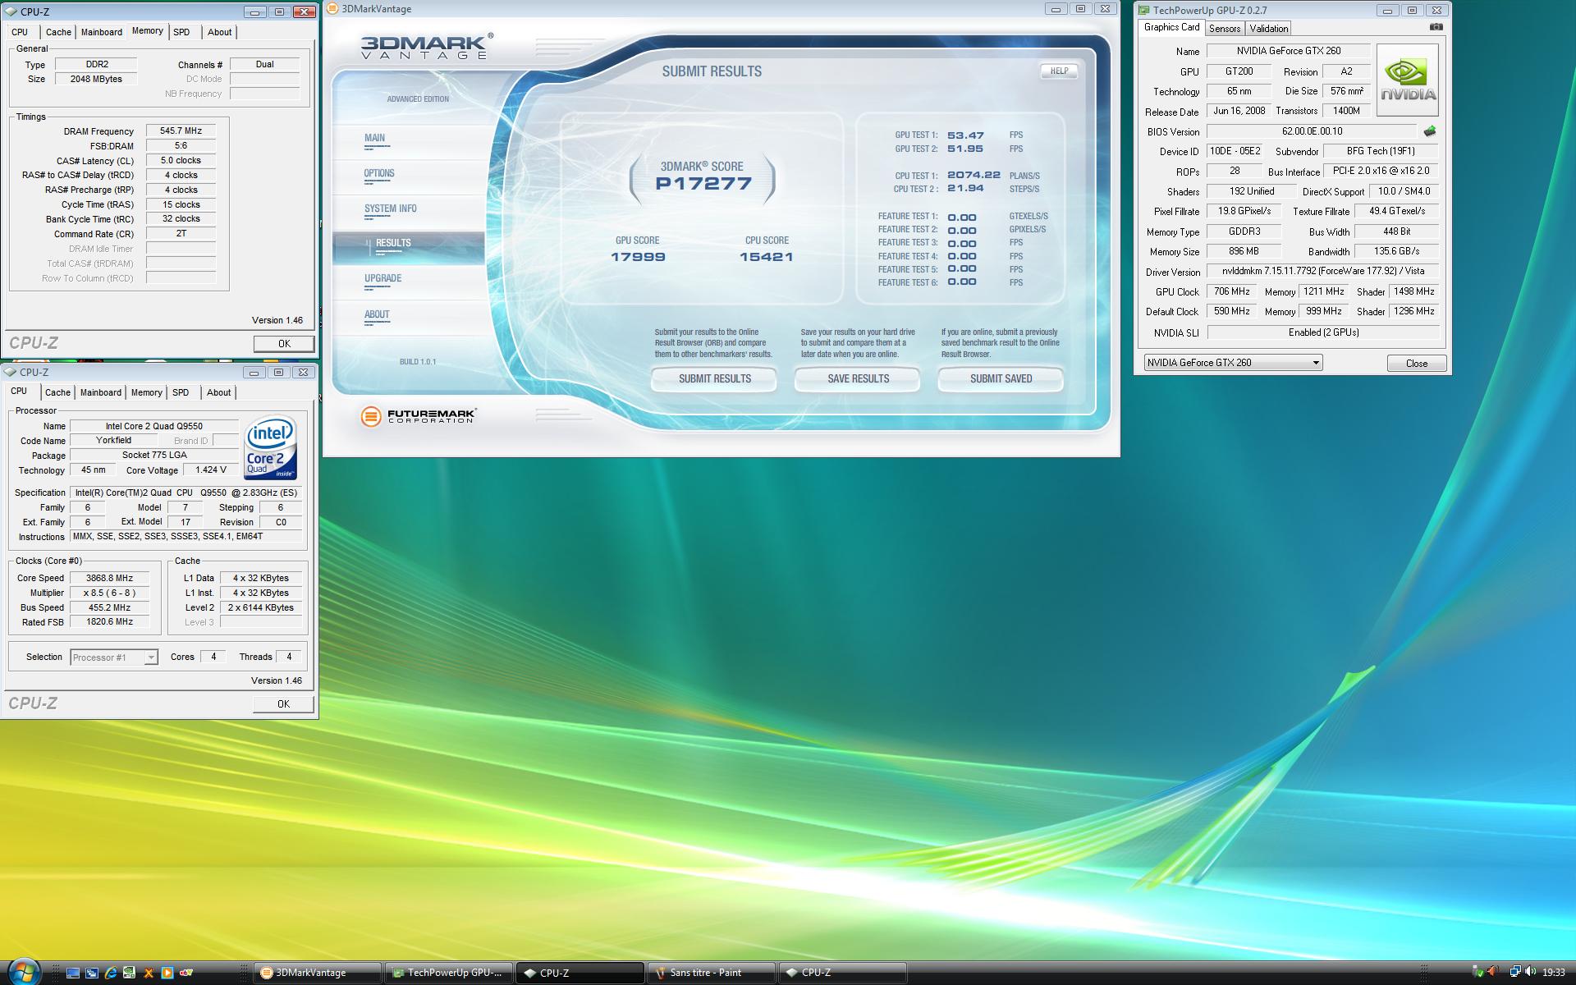Image resolution: width=1576 pixels, height=985 pixels.
Task: Click Close button in GPU-Z
Action: pos(1417,364)
